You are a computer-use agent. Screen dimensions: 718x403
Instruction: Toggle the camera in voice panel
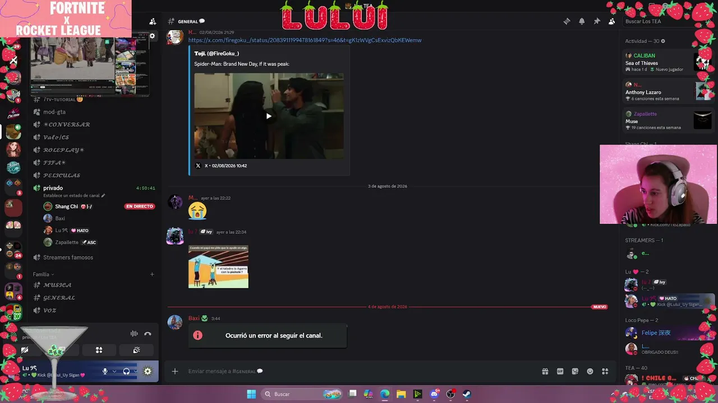click(x=25, y=350)
